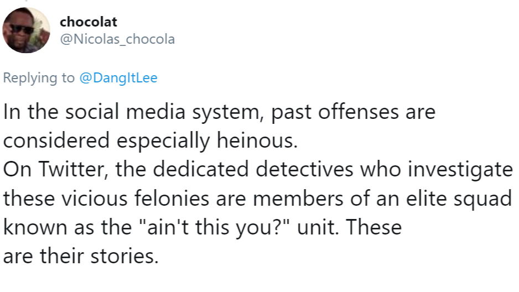Click the chocolat profile avatar photo
This screenshot has width=519, height=292.
coord(27,31)
